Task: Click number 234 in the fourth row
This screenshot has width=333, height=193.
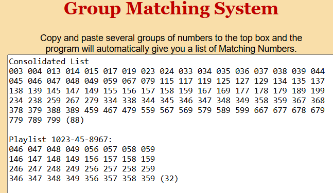Action: tap(16, 101)
